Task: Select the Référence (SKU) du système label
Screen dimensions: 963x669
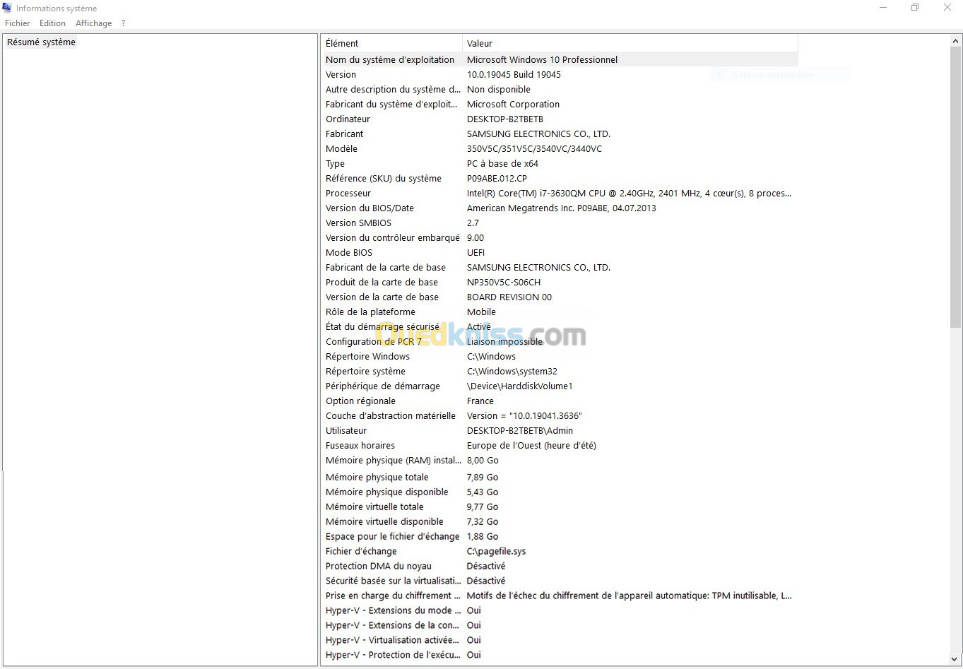Action: [x=384, y=179]
